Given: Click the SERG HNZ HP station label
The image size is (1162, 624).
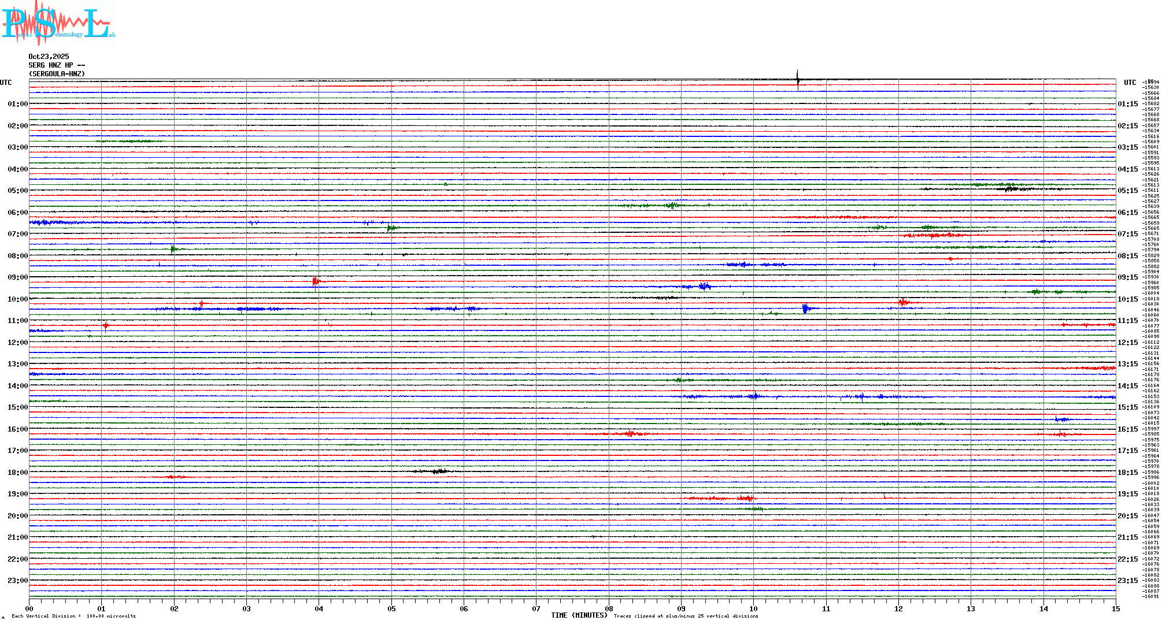Looking at the screenshot, I should coord(57,65).
